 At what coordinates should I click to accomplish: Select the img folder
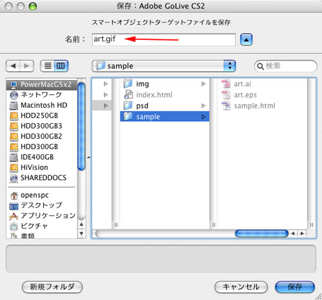coord(165,84)
